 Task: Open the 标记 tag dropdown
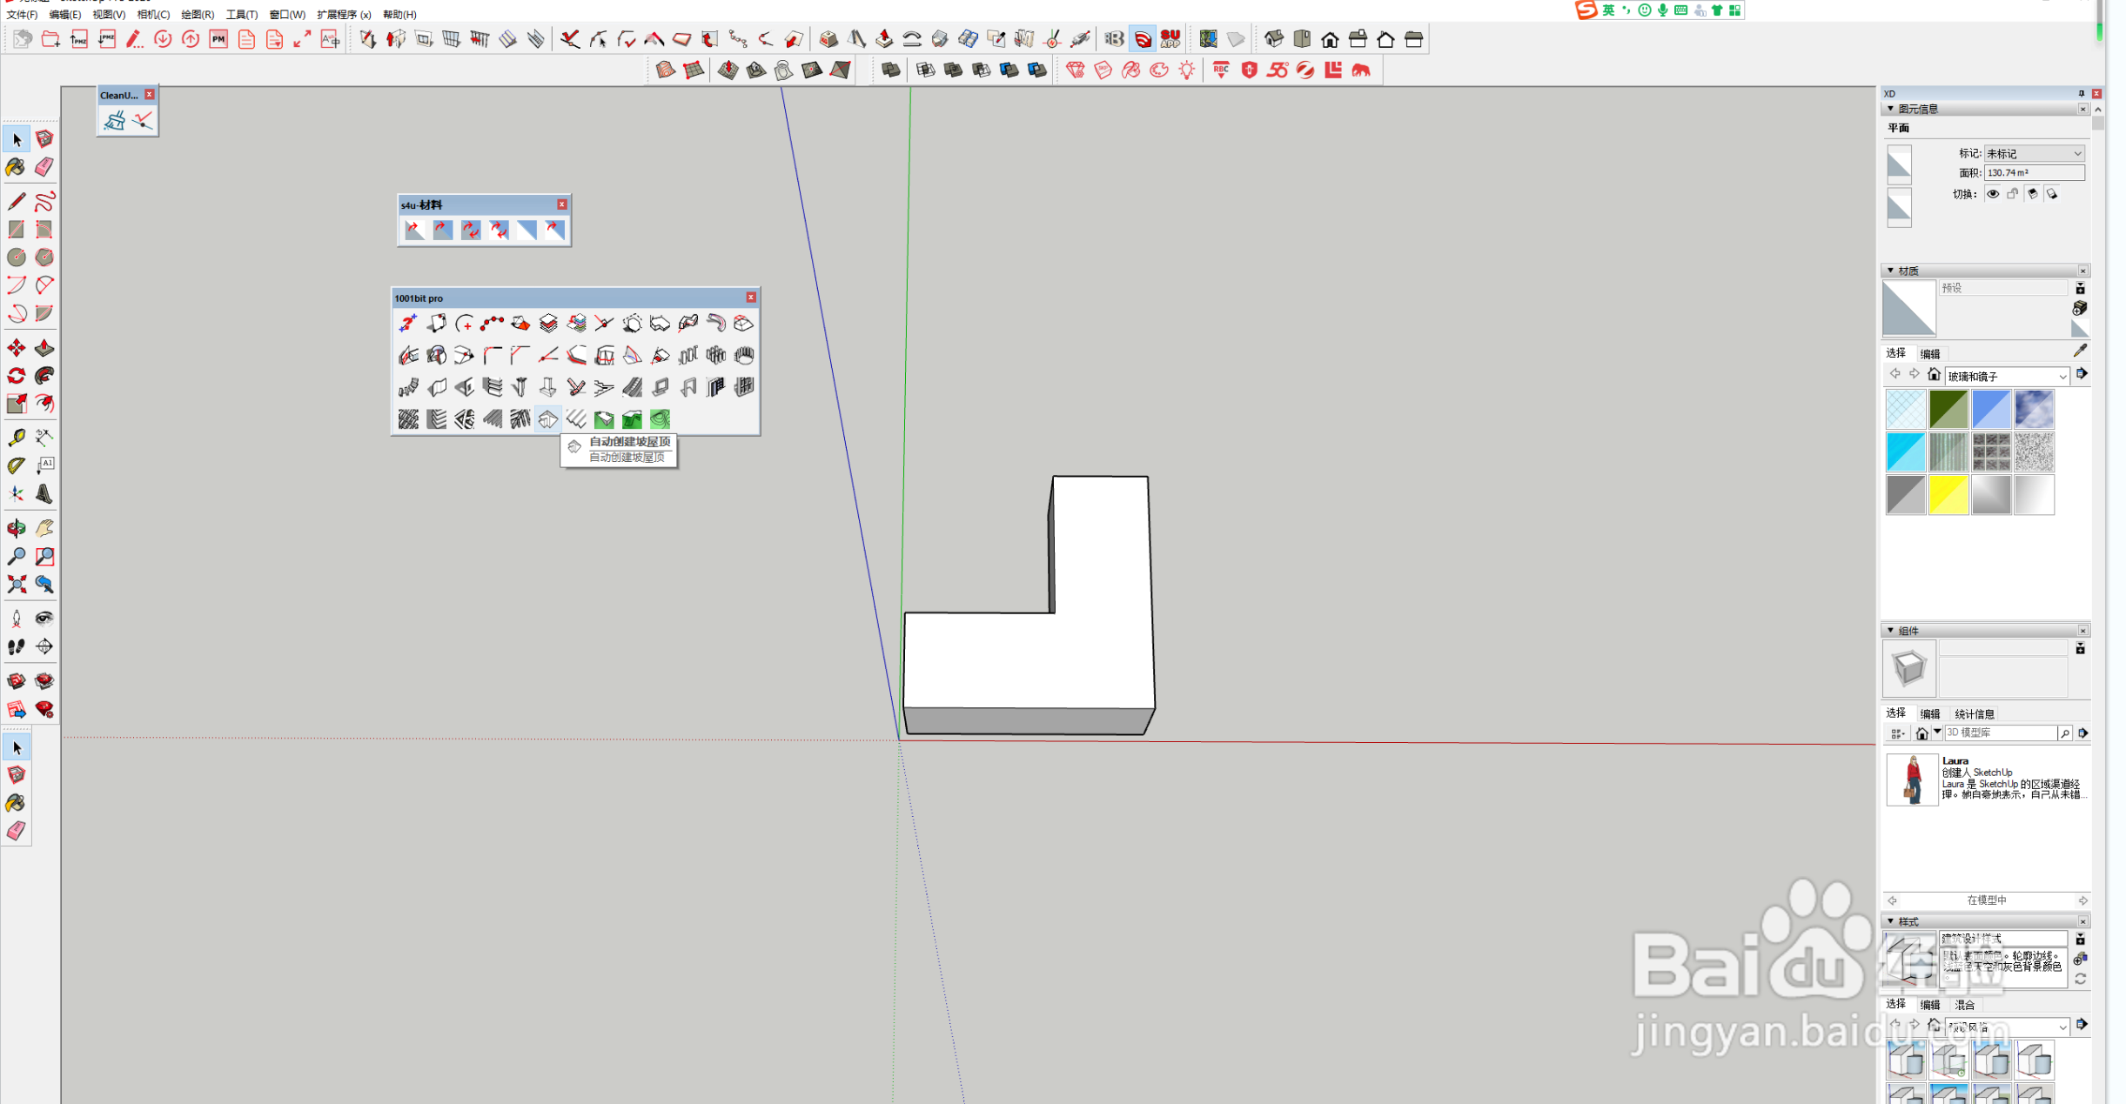(x=2034, y=153)
